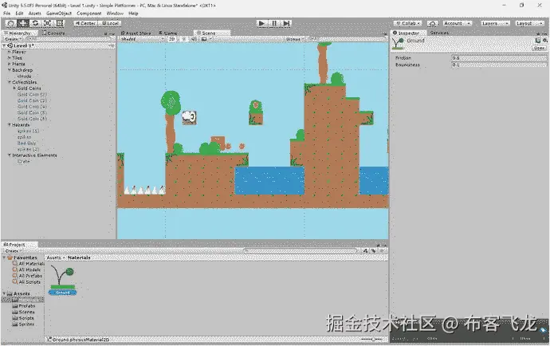Collapse the Backdrop object in Hierarchy
This screenshot has height=346, width=550.
pos(9,70)
